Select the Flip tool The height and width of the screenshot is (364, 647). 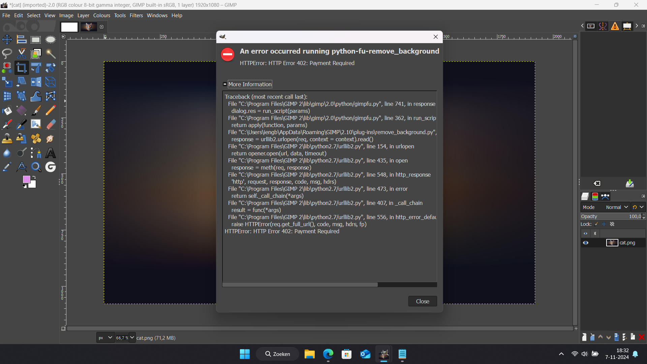point(36,82)
